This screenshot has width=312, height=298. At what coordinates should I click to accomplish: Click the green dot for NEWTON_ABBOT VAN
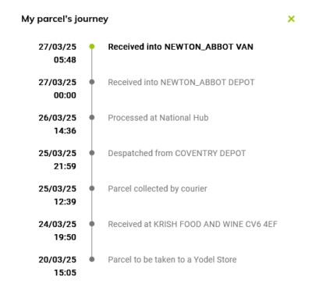[x=92, y=47]
